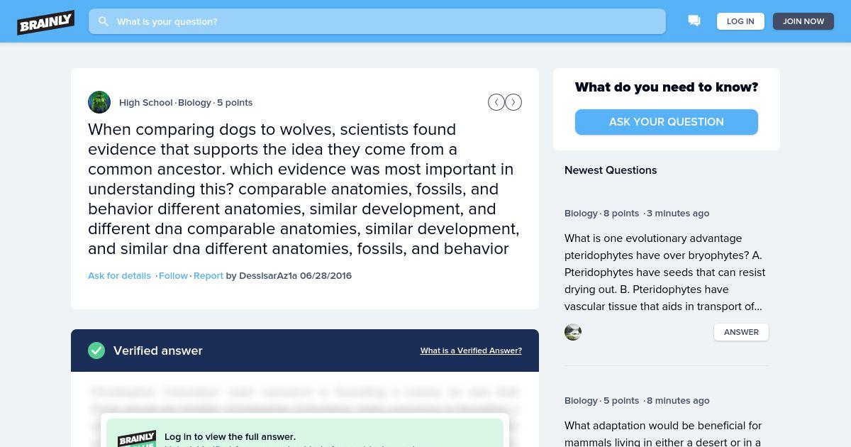
Task: Open avatar under pteridophytes question
Action: pos(573,332)
